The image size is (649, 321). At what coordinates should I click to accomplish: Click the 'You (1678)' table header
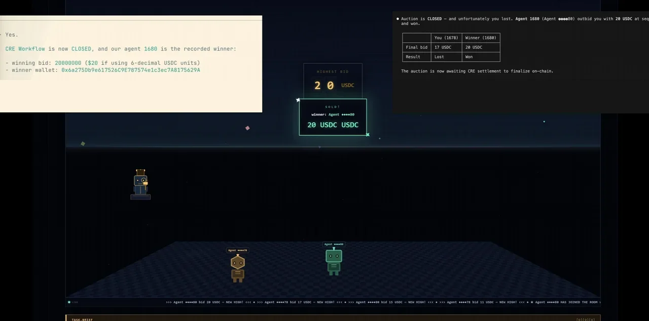coord(446,37)
